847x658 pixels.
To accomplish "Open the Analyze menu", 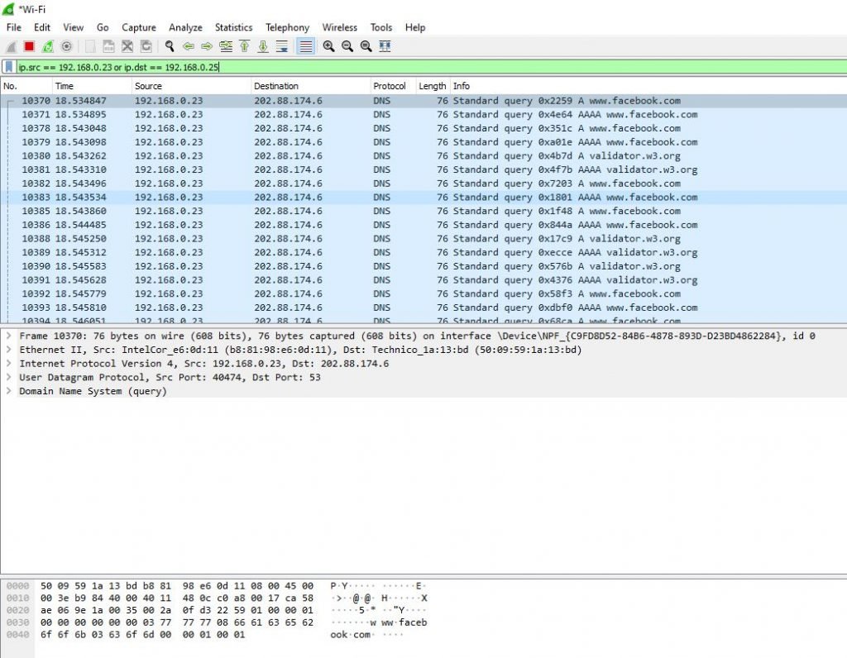I will pyautogui.click(x=185, y=27).
